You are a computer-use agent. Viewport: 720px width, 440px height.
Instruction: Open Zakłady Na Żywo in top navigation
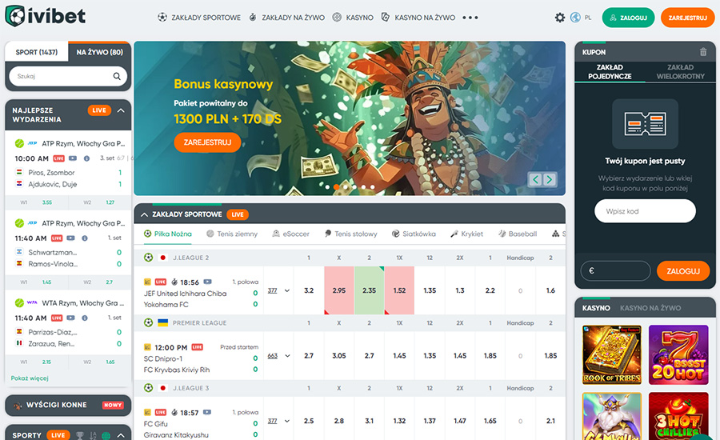286,18
